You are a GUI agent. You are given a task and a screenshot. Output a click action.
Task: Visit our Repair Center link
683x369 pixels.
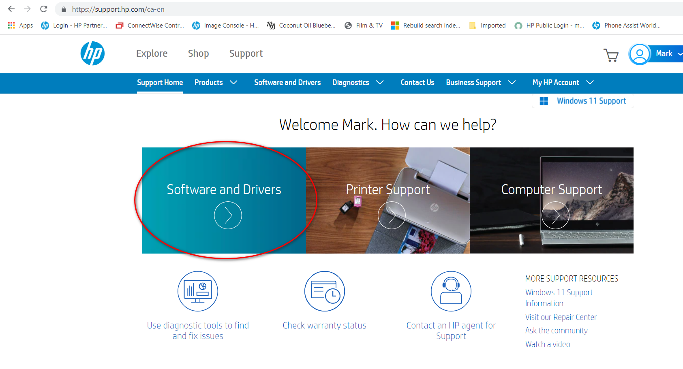point(561,317)
